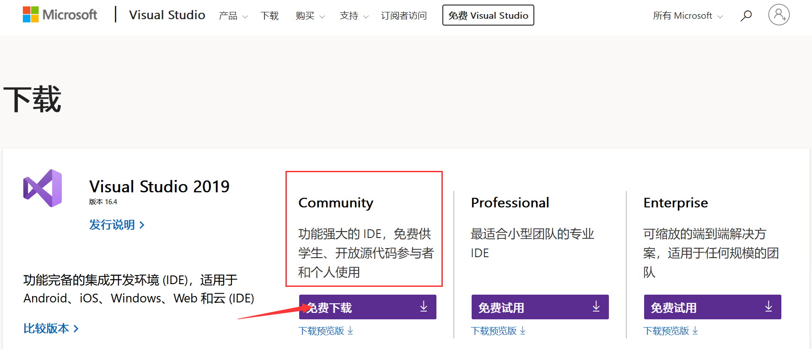Click the 可缩放的端到端解决方案 description
Image resolution: width=812 pixels, height=349 pixels.
(711, 253)
